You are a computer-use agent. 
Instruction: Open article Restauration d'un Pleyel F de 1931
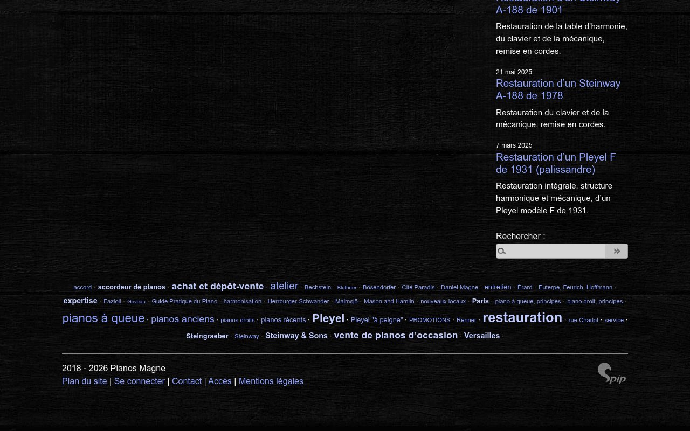coord(556,163)
